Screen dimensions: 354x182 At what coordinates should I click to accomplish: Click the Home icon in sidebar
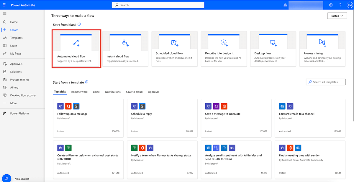tap(4, 22)
